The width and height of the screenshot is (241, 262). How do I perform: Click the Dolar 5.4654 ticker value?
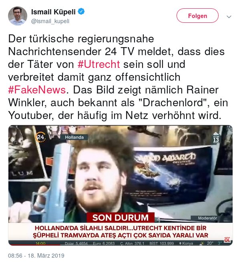76,244
